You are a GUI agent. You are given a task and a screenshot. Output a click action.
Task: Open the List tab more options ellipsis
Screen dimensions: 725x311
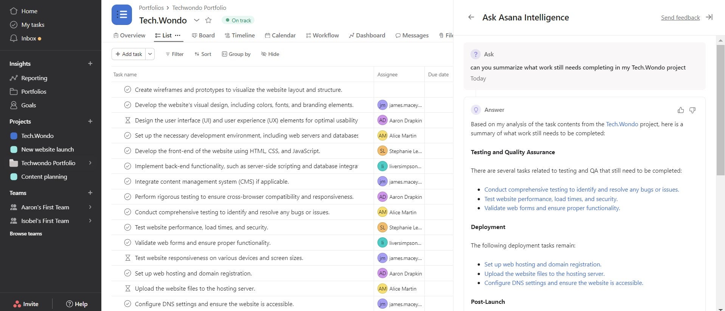click(177, 35)
